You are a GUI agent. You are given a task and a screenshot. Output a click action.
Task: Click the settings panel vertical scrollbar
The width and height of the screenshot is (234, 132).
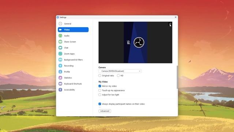tap(177, 77)
